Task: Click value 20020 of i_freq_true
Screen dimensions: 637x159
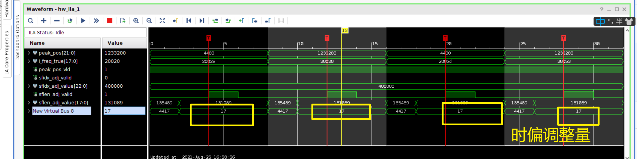Action: [112, 61]
